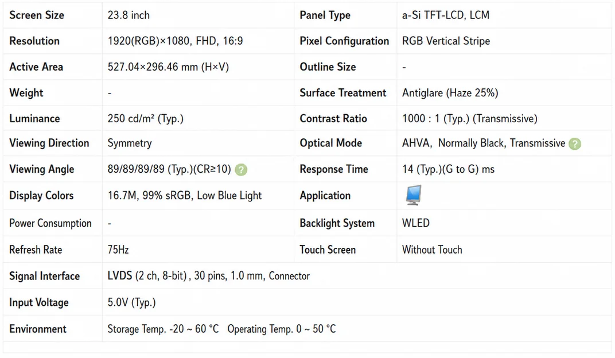The height and width of the screenshot is (358, 615).
Task: Click the "Screen Size" row label
Action: tap(37, 15)
